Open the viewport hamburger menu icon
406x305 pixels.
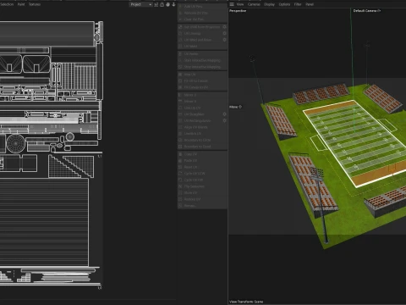pos(232,4)
